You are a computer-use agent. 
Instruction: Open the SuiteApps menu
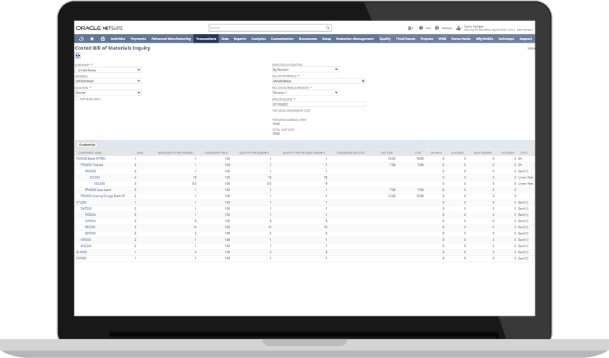click(506, 39)
